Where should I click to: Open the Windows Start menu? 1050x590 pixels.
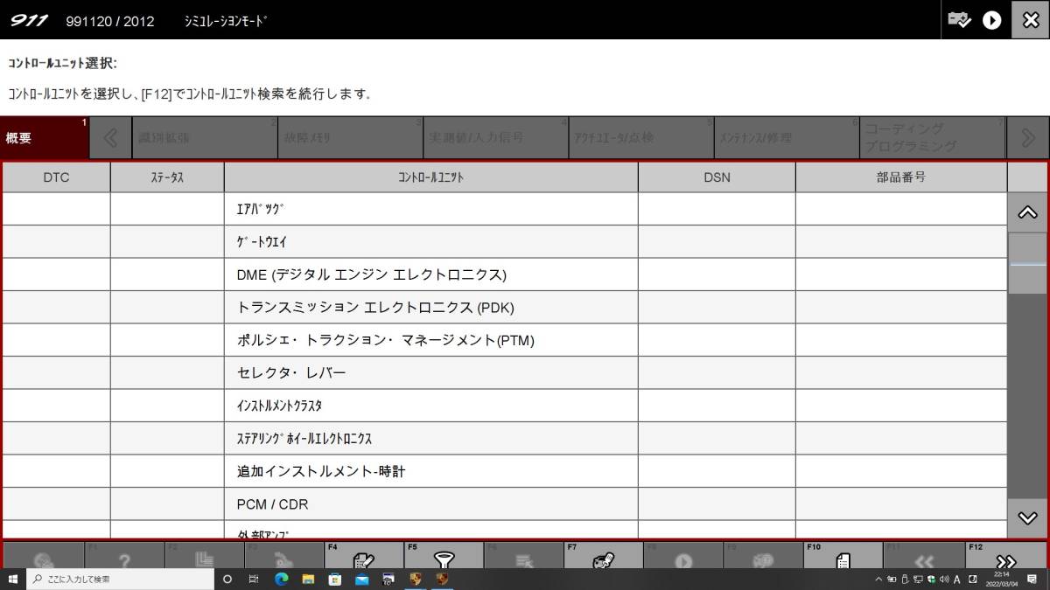click(x=13, y=579)
